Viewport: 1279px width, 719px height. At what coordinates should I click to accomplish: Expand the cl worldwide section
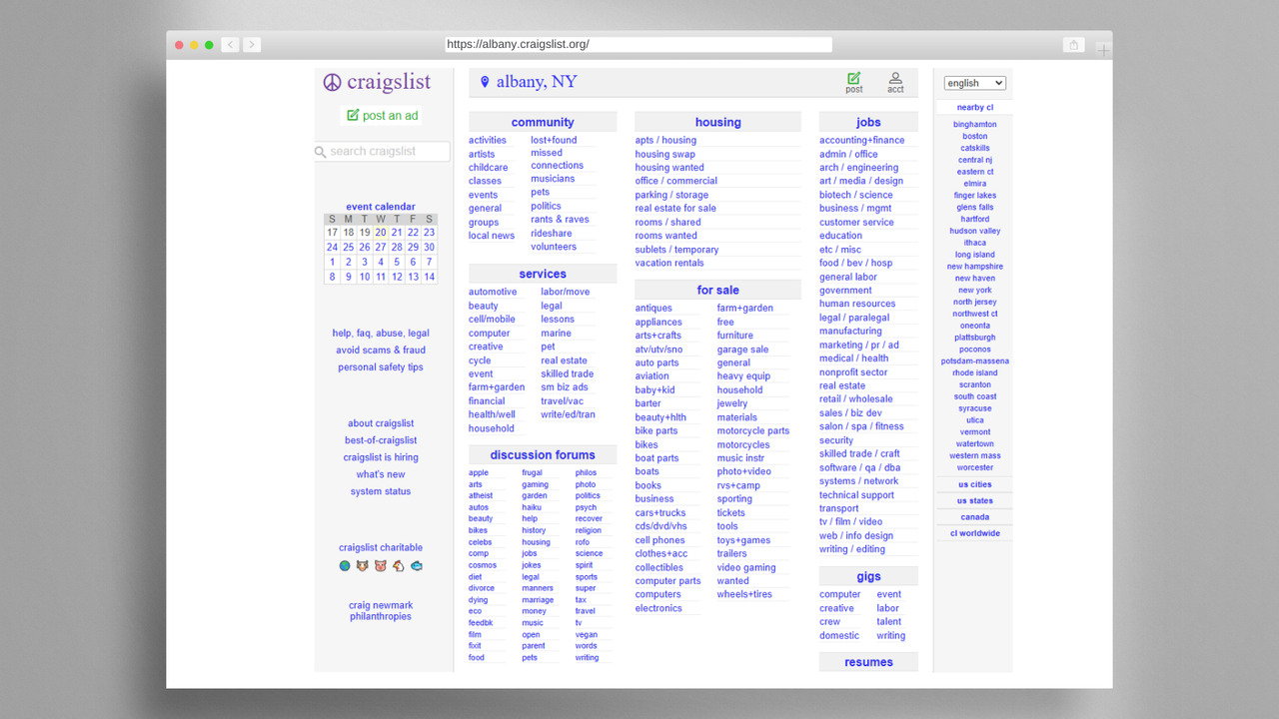pyautogui.click(x=975, y=533)
